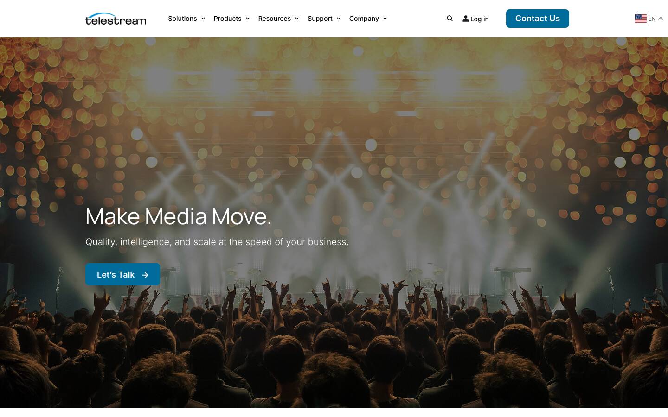This screenshot has height=417, width=668.
Task: Expand the Products dropdown chevron
Action: (x=247, y=19)
